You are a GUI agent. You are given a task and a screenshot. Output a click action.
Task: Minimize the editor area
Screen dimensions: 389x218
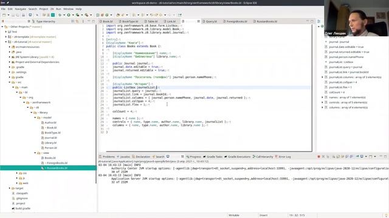tap(308, 22)
